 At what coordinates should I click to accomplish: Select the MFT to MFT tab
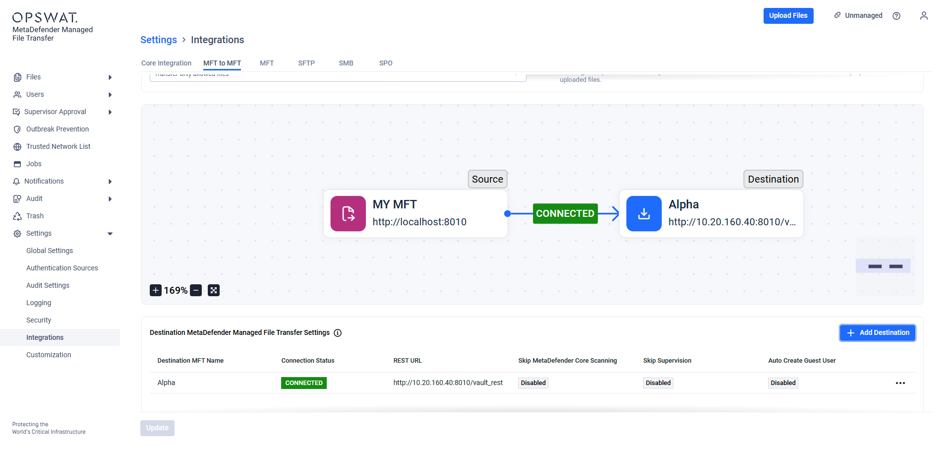pyautogui.click(x=222, y=63)
